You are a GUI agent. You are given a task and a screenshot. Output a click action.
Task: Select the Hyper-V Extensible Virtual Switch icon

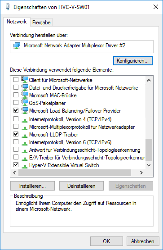tap(25, 166)
